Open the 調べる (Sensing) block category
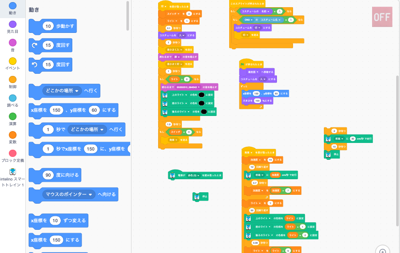Image resolution: width=400 pixels, height=253 pixels. pyautogui.click(x=13, y=98)
